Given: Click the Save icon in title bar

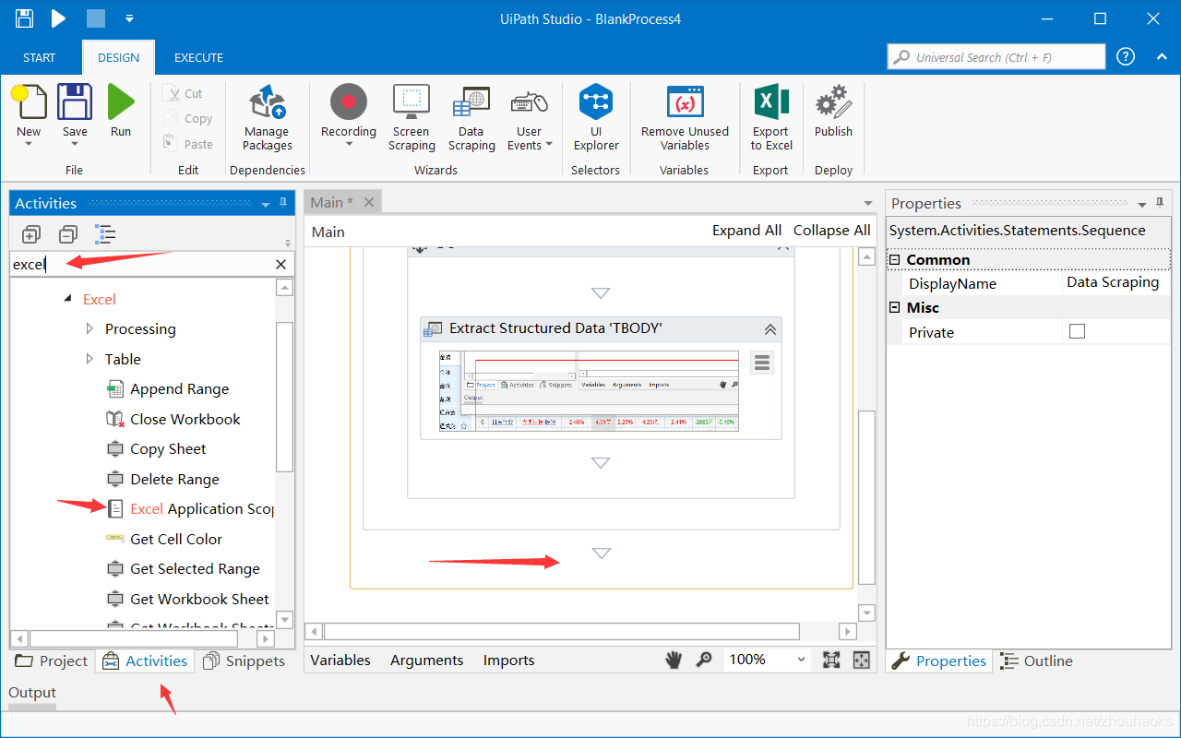Looking at the screenshot, I should 25,18.
